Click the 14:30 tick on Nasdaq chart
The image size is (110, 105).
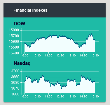pos(83,97)
